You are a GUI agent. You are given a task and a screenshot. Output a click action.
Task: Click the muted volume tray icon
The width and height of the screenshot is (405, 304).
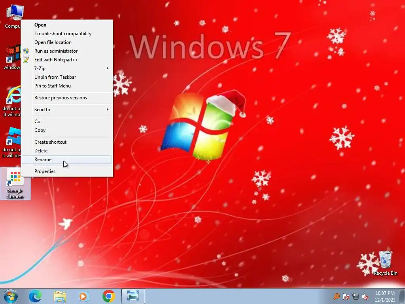[365, 296]
